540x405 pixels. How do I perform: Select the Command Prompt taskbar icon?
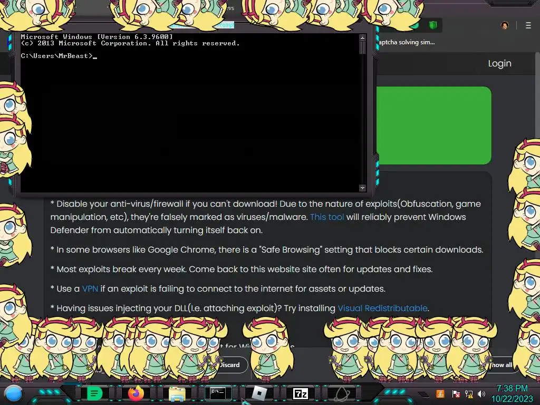218,393
